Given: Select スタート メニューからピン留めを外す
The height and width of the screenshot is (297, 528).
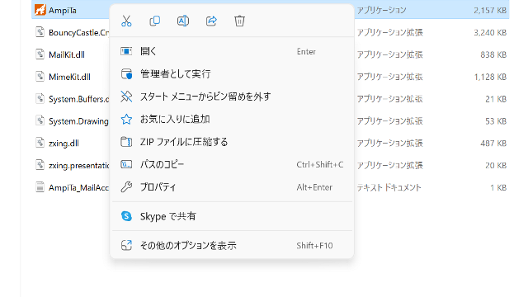Looking at the screenshot, I should point(232,97).
